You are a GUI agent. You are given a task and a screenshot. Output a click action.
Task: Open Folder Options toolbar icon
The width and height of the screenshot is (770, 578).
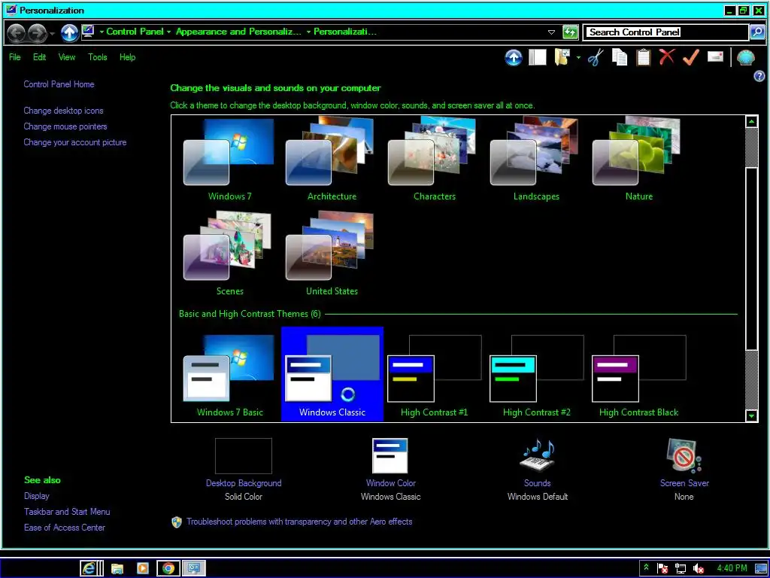(562, 57)
